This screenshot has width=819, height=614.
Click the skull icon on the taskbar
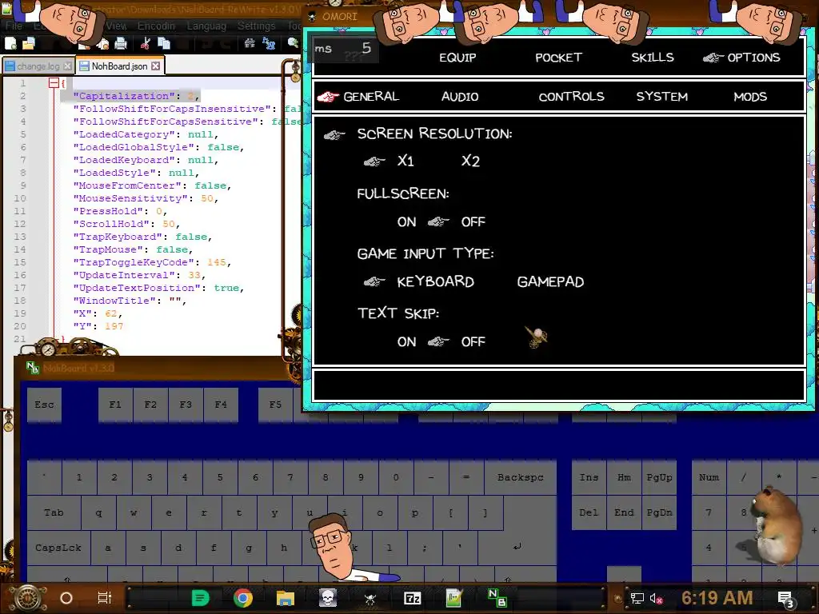pos(327,598)
